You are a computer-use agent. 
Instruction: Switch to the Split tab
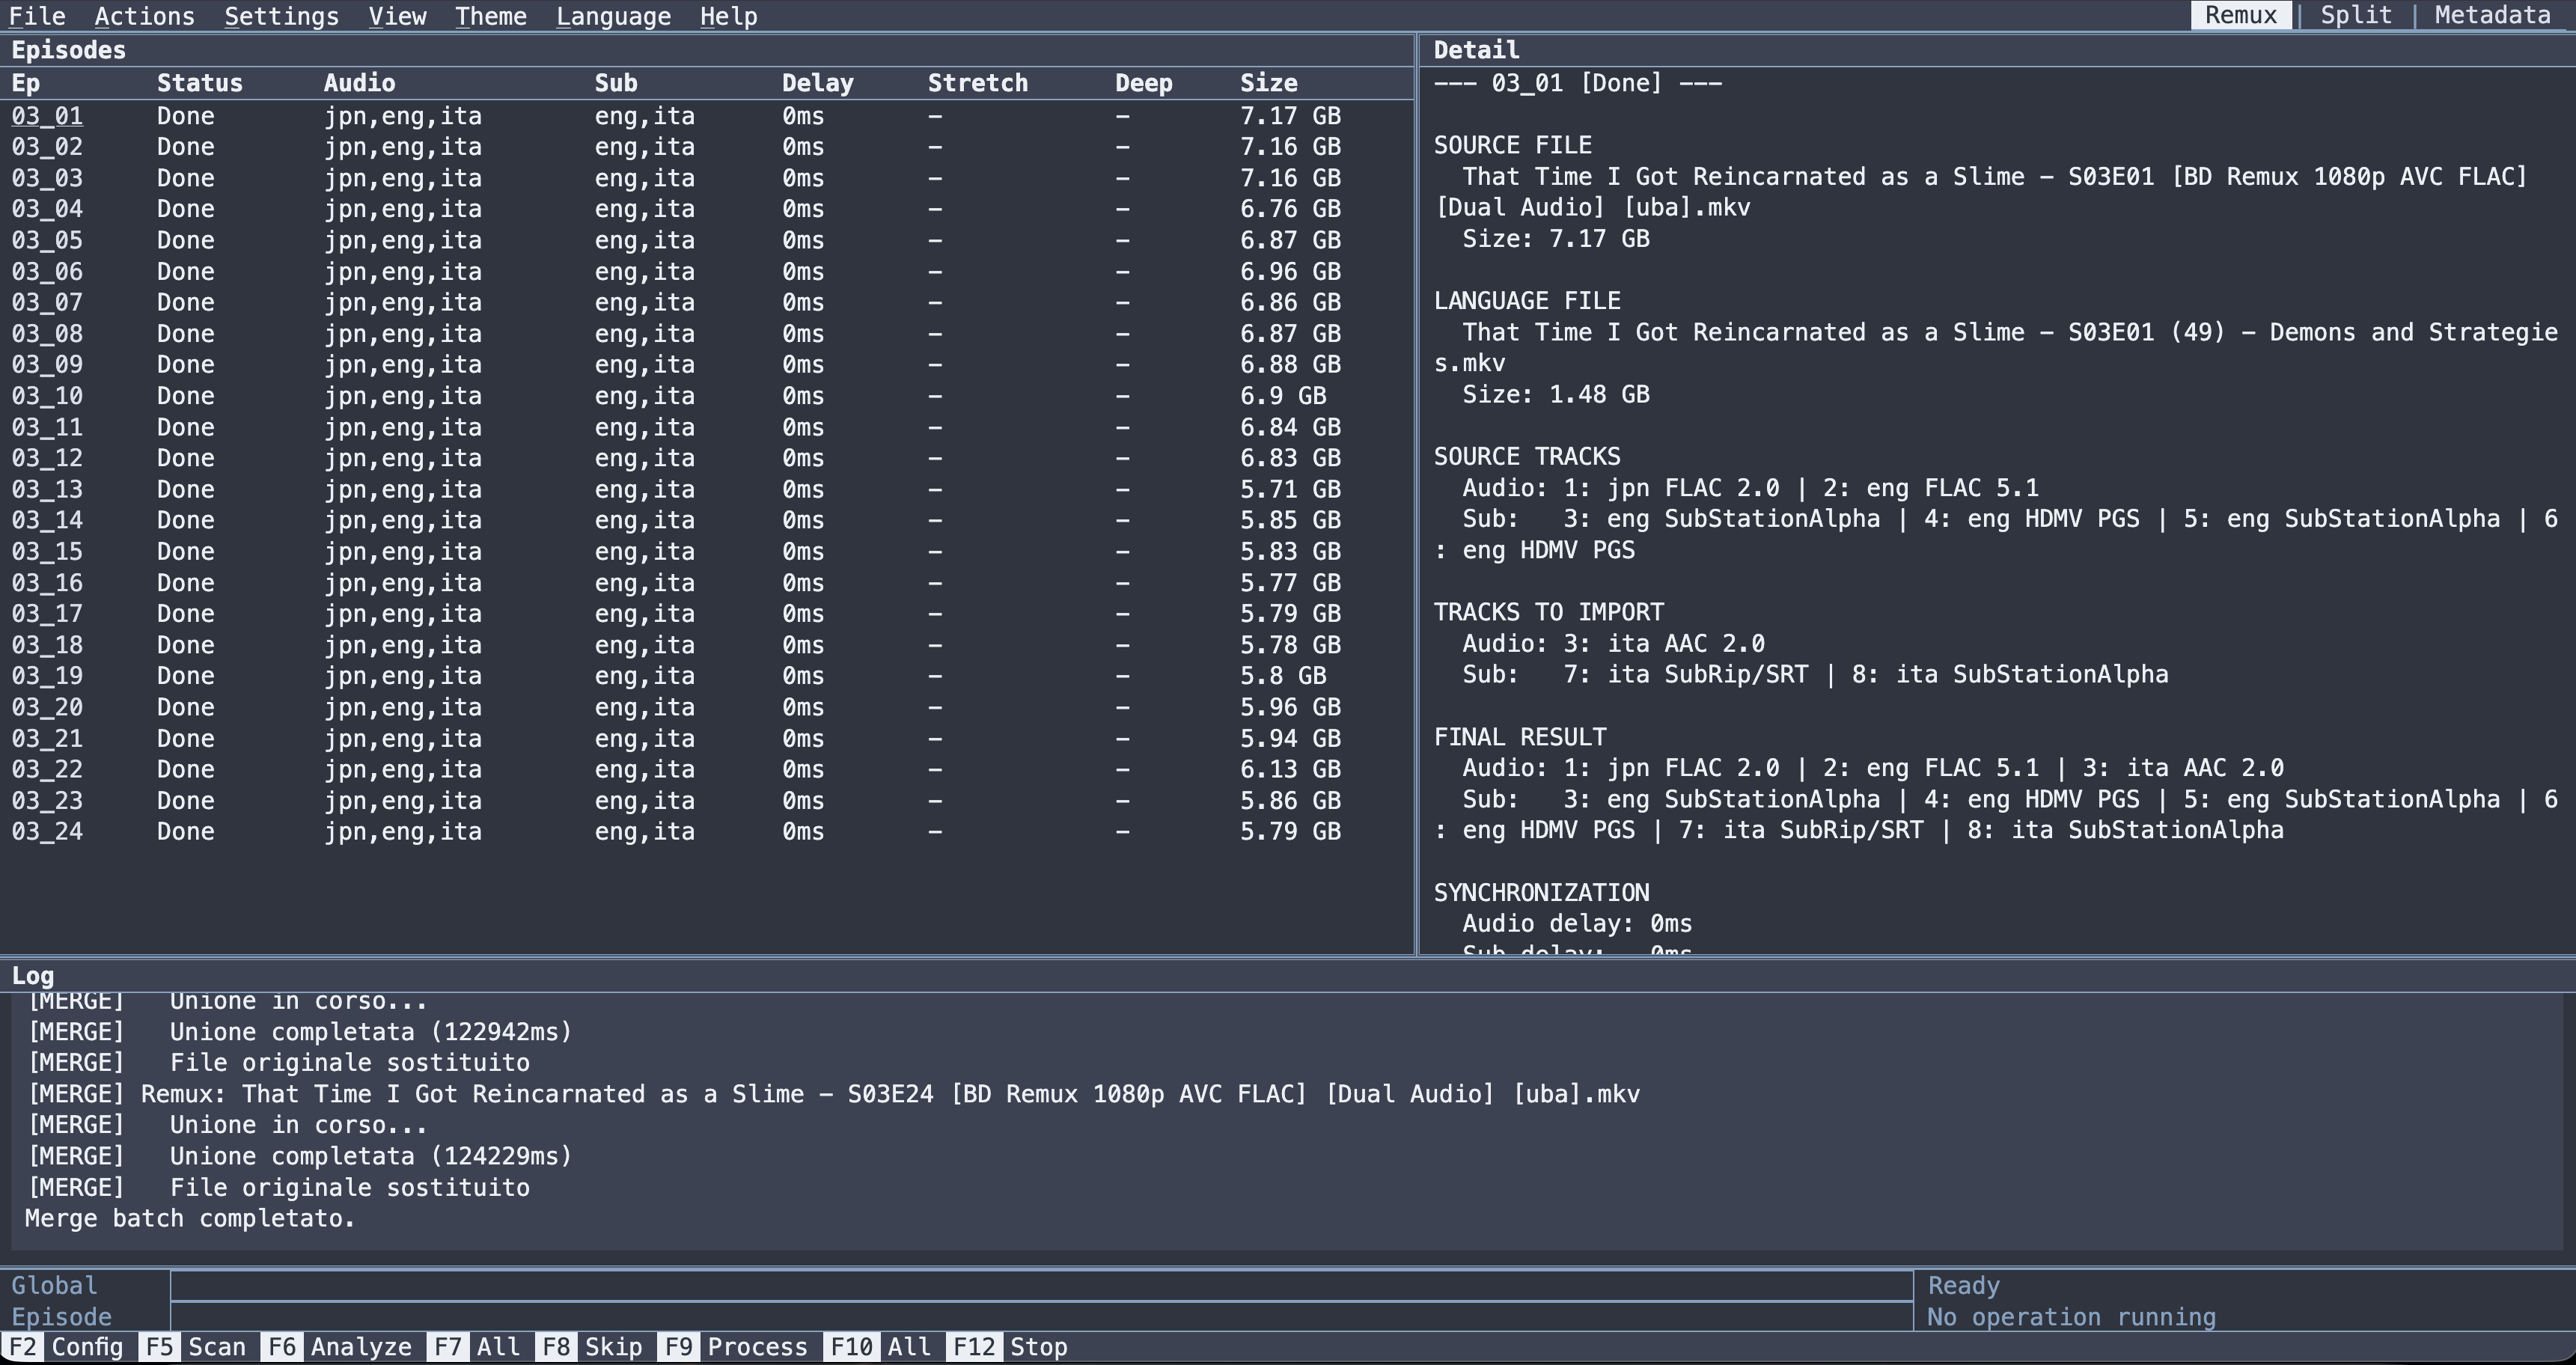pos(2356,15)
